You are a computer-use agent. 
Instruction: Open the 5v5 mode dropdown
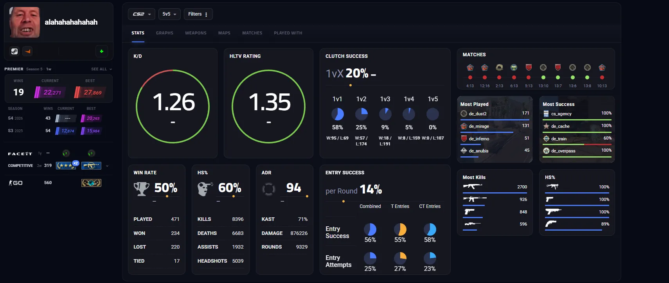tap(169, 14)
